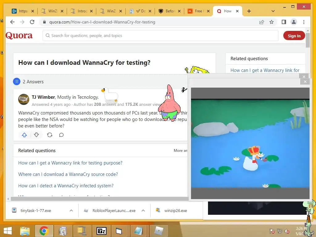
Task: Close the 'Free' tab
Action: 208,11
